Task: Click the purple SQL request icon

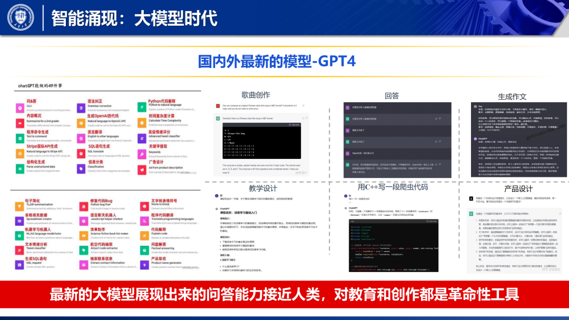Action: (19, 265)
